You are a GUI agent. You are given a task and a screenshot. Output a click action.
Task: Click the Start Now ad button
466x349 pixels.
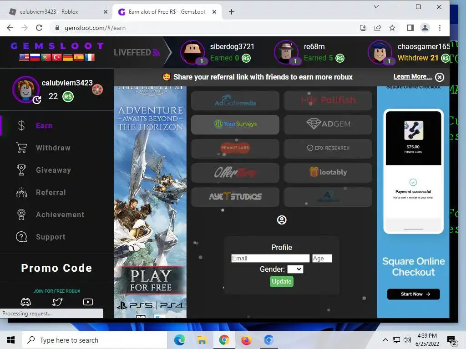coord(413,294)
